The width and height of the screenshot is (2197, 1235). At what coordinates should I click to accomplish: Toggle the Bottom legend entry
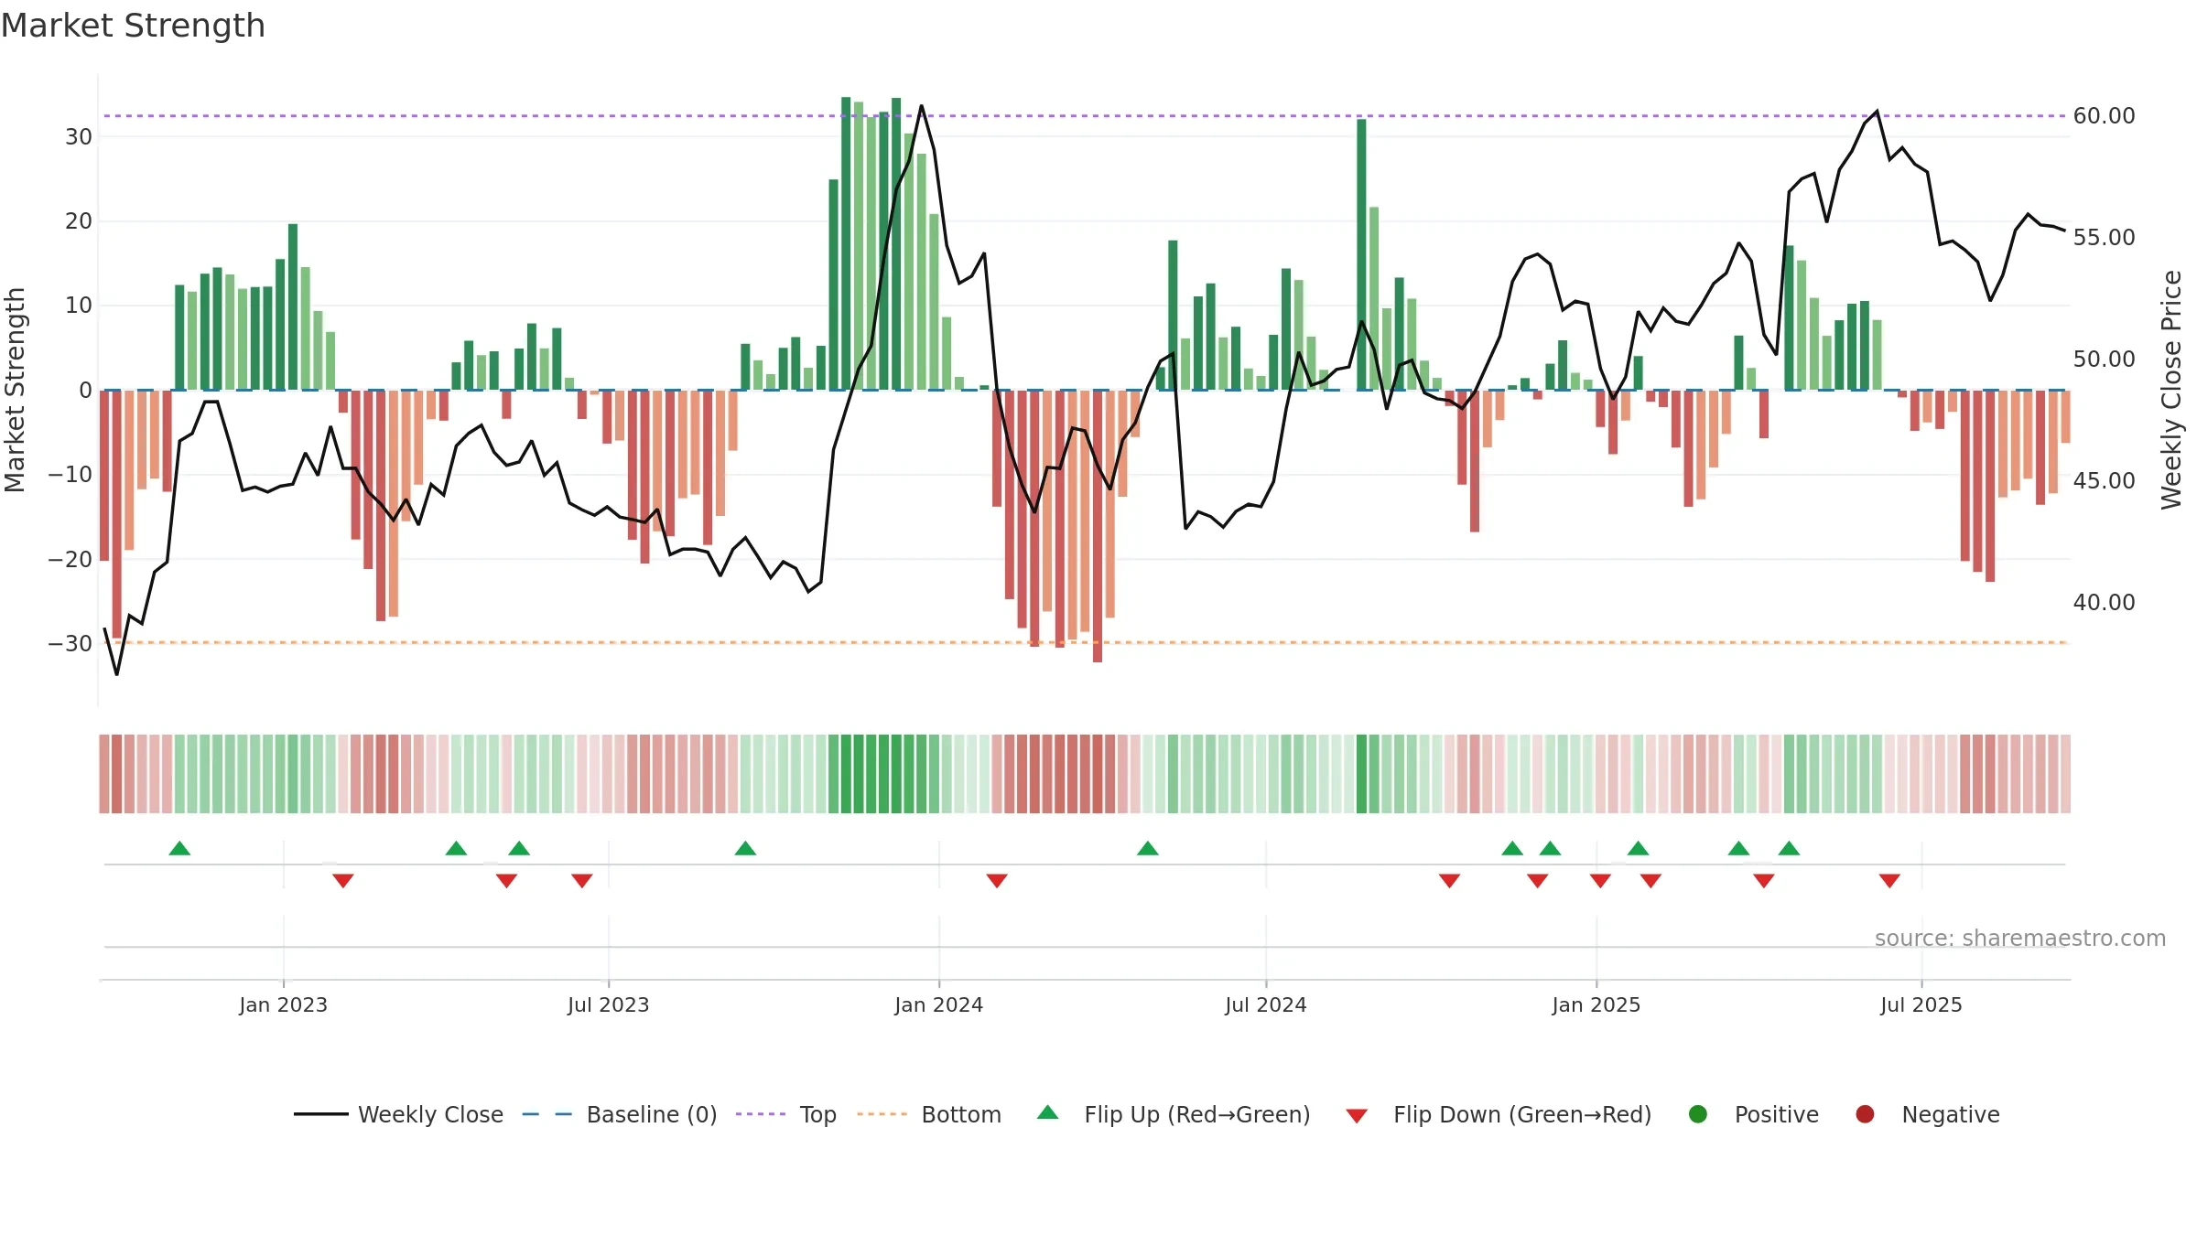click(x=929, y=1114)
